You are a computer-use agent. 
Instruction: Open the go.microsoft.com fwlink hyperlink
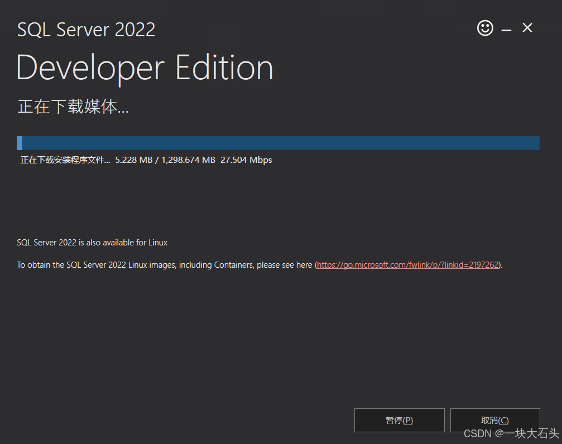point(407,265)
